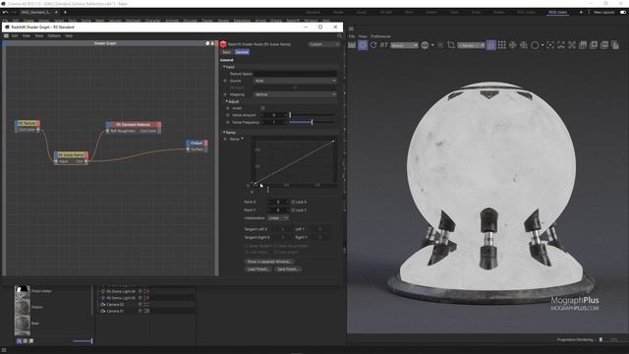Toggle the Mapping animation dot

pos(225,94)
